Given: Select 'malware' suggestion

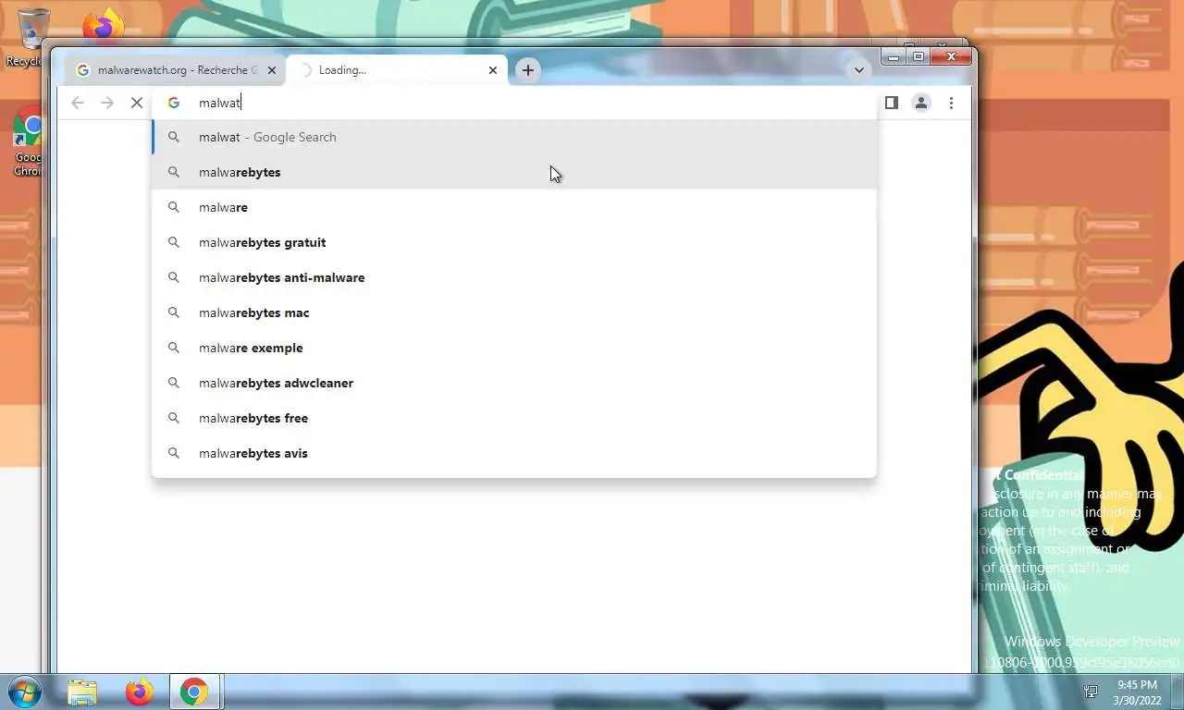Looking at the screenshot, I should (x=514, y=207).
